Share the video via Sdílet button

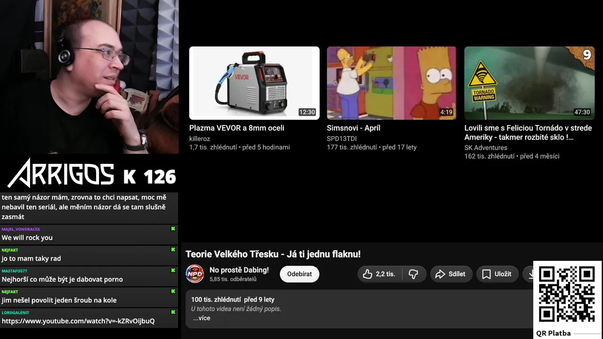click(451, 274)
